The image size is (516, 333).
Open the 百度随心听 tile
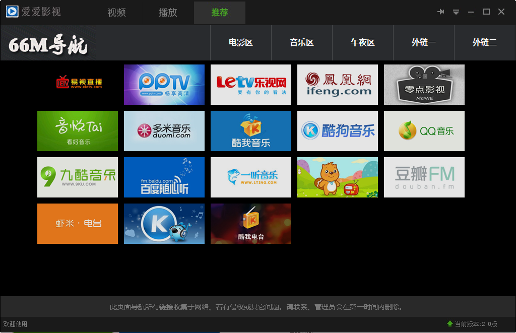coord(164,177)
